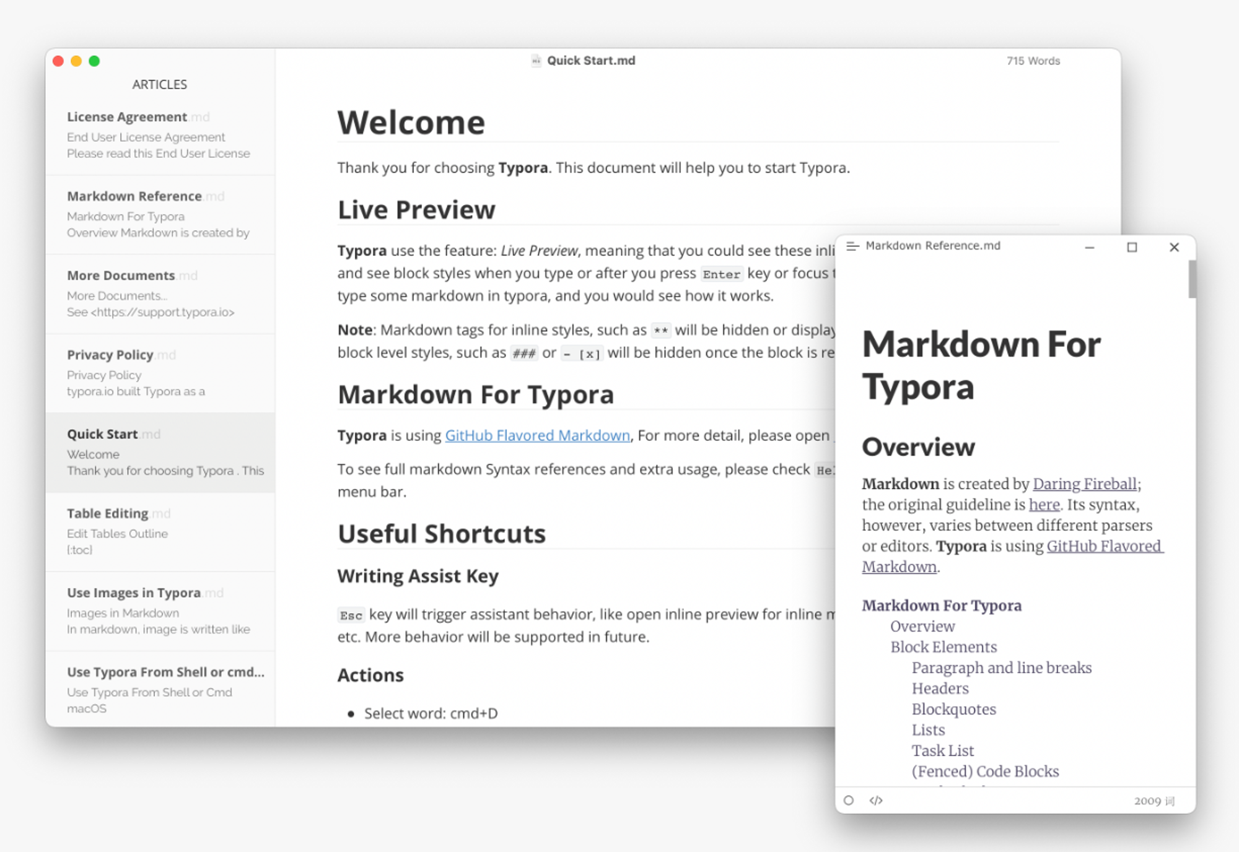Click the 'Select word: cmd+D' bullet item
The width and height of the screenshot is (1239, 852).
[431, 713]
